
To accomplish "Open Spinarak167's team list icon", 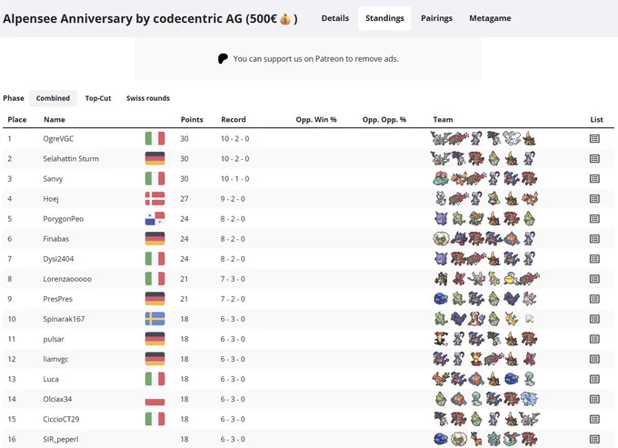I will coord(594,319).
